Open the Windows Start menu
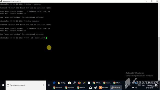160x90 pixels. point(3,85)
